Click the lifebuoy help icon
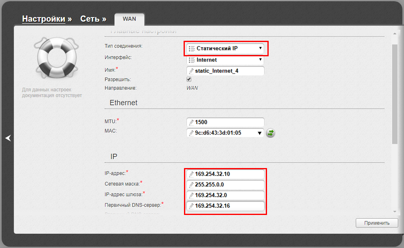Viewport: 404px width, 248px height. [x=56, y=58]
